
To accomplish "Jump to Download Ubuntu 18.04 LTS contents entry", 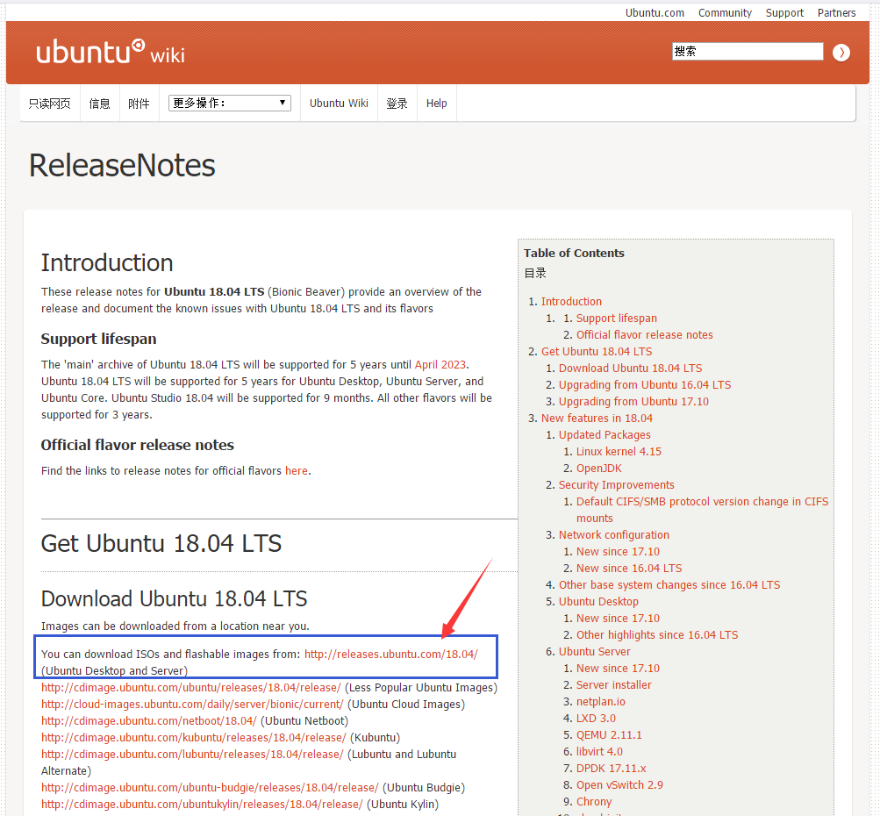I will [x=630, y=369].
